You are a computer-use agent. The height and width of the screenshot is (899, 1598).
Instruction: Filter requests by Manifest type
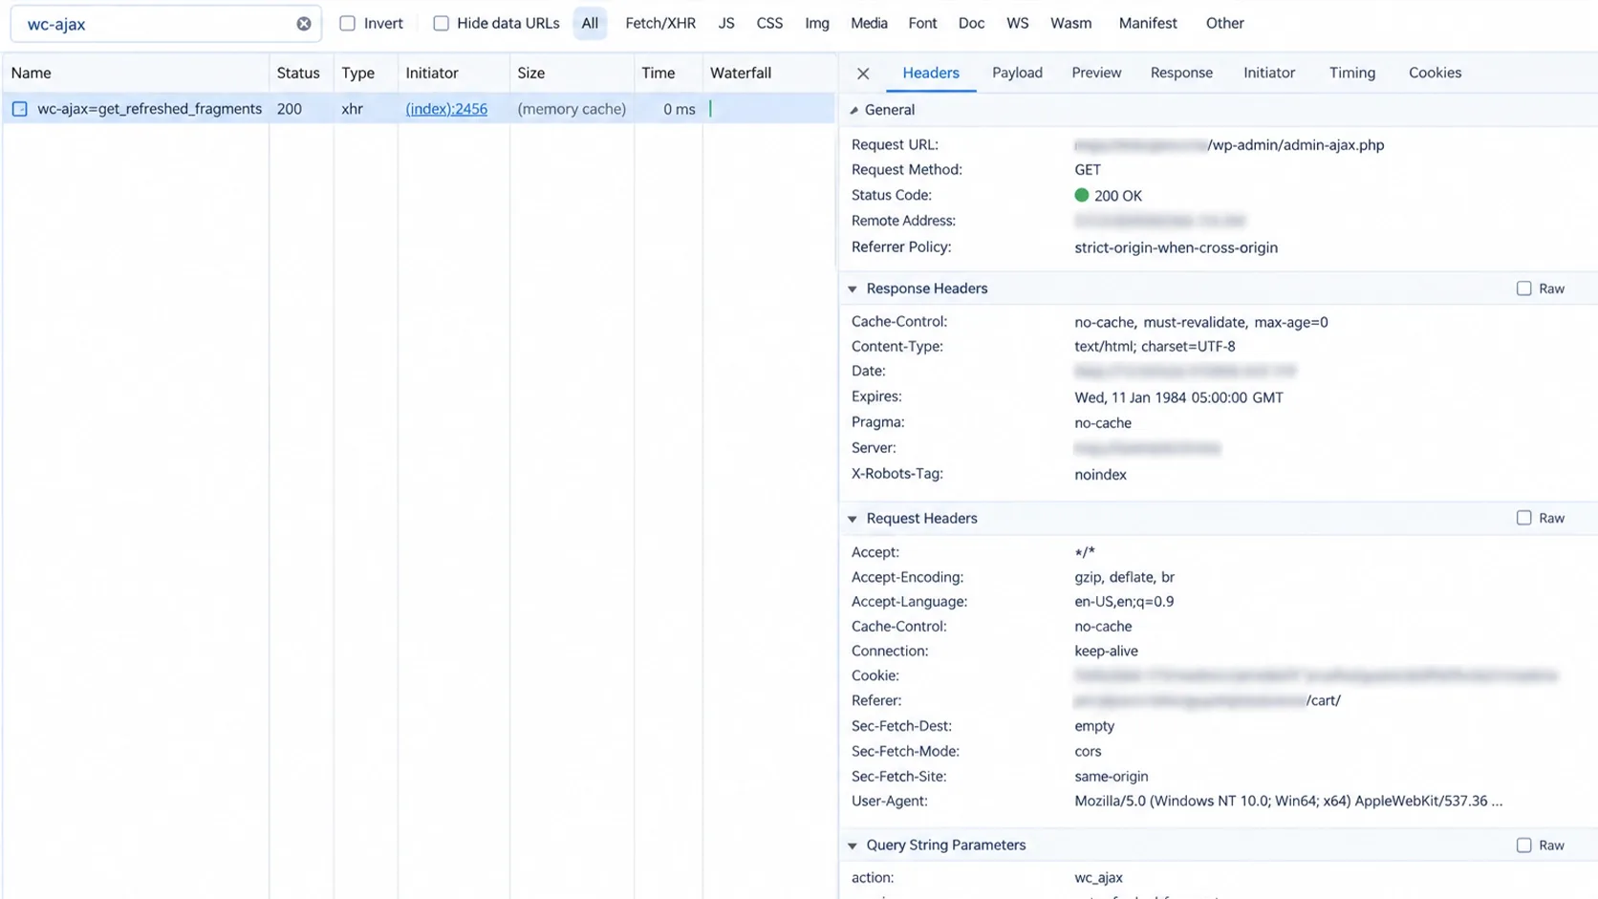tap(1148, 23)
